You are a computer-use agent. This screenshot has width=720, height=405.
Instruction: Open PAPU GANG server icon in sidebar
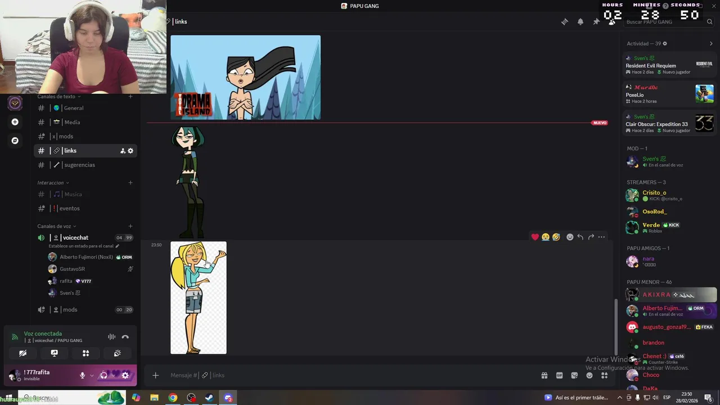[15, 103]
